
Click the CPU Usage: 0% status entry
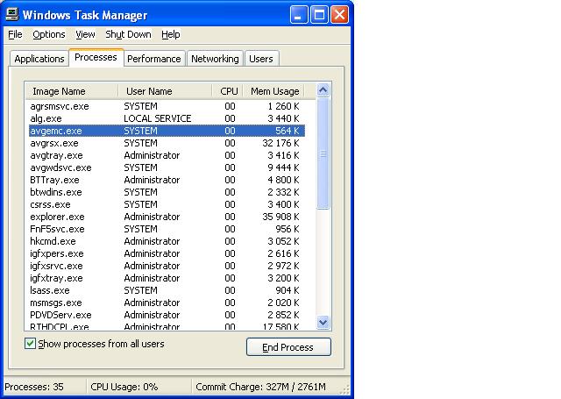coord(124,387)
